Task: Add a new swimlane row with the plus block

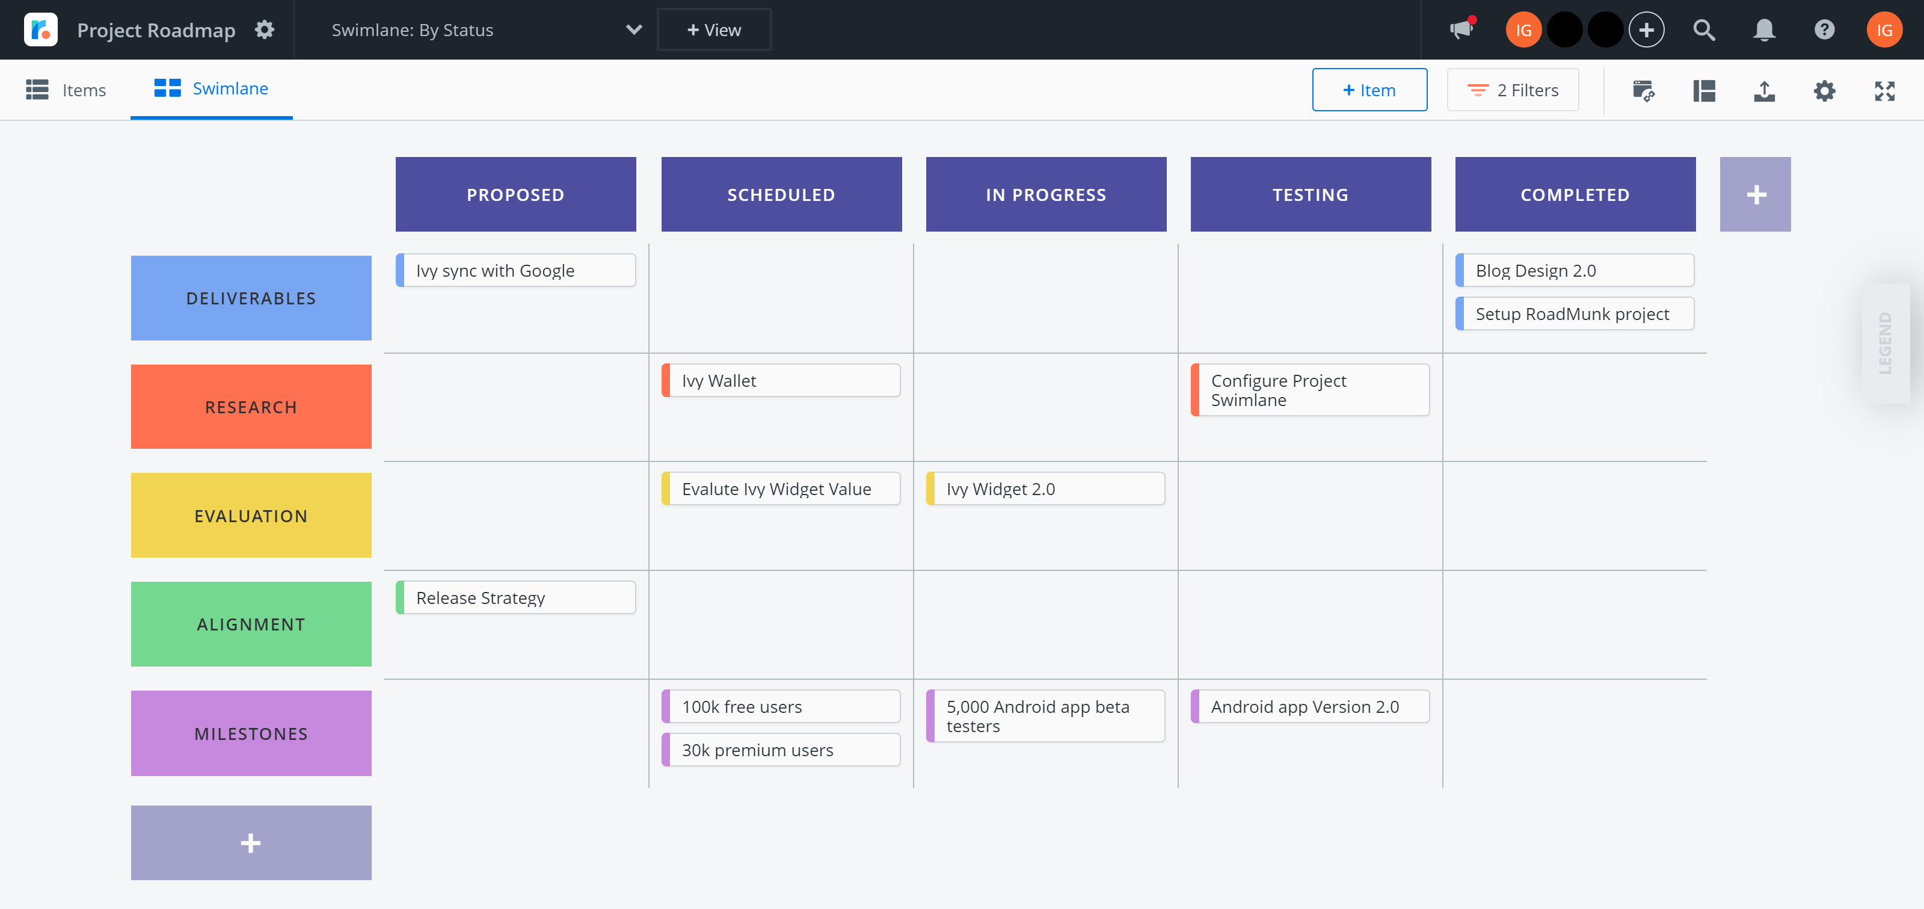Action: 250,842
